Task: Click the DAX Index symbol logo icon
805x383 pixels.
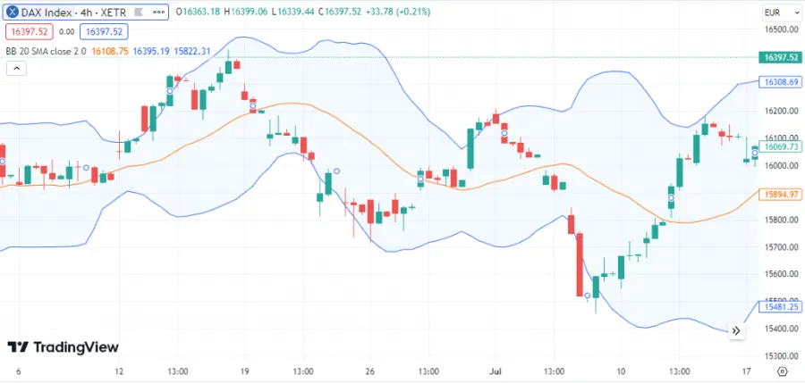Action: (x=13, y=12)
